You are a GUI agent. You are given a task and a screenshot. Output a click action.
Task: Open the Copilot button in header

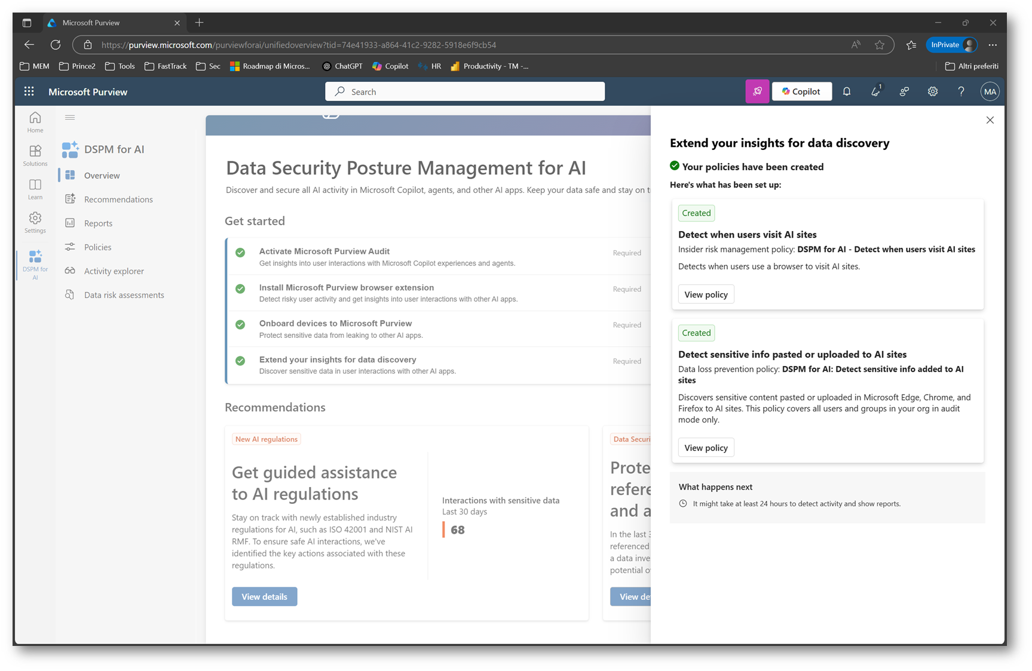(x=801, y=91)
